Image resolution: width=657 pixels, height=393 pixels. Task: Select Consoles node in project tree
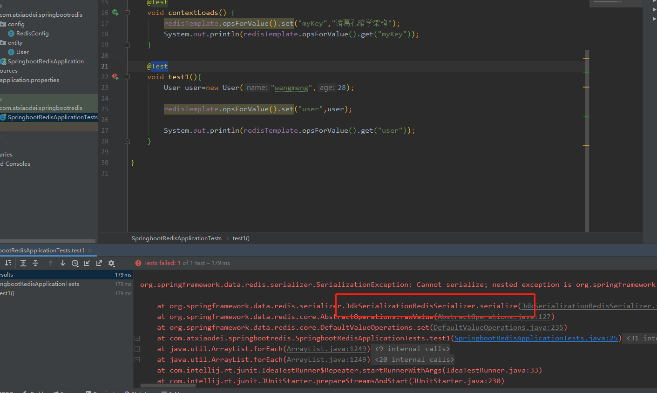click(15, 164)
